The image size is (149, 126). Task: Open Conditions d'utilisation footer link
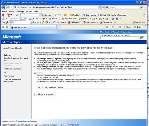[49, 125]
